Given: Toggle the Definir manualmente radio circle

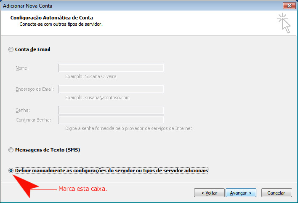Looking at the screenshot, I should pyautogui.click(x=11, y=171).
